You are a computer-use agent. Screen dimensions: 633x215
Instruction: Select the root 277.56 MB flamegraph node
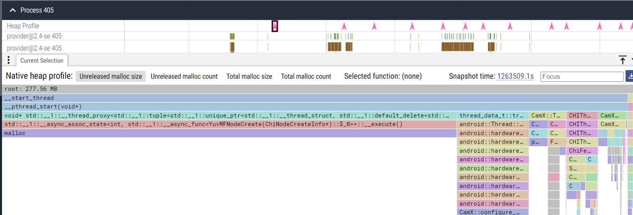[226, 89]
